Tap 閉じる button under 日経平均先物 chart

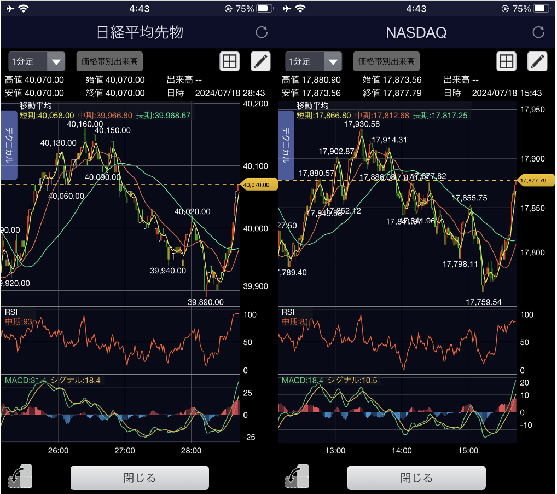pos(140,478)
